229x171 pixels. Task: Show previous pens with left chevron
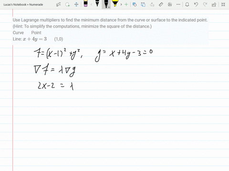(x=91, y=4)
